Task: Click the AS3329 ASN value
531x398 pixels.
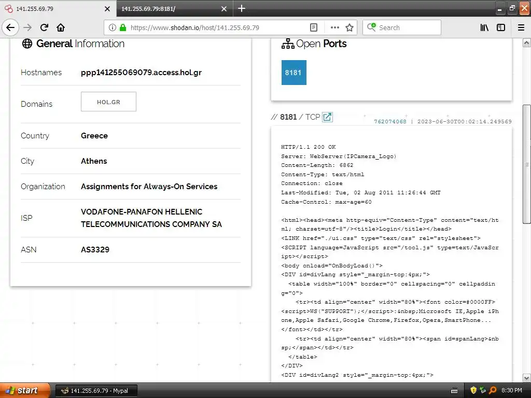Action: click(x=95, y=250)
